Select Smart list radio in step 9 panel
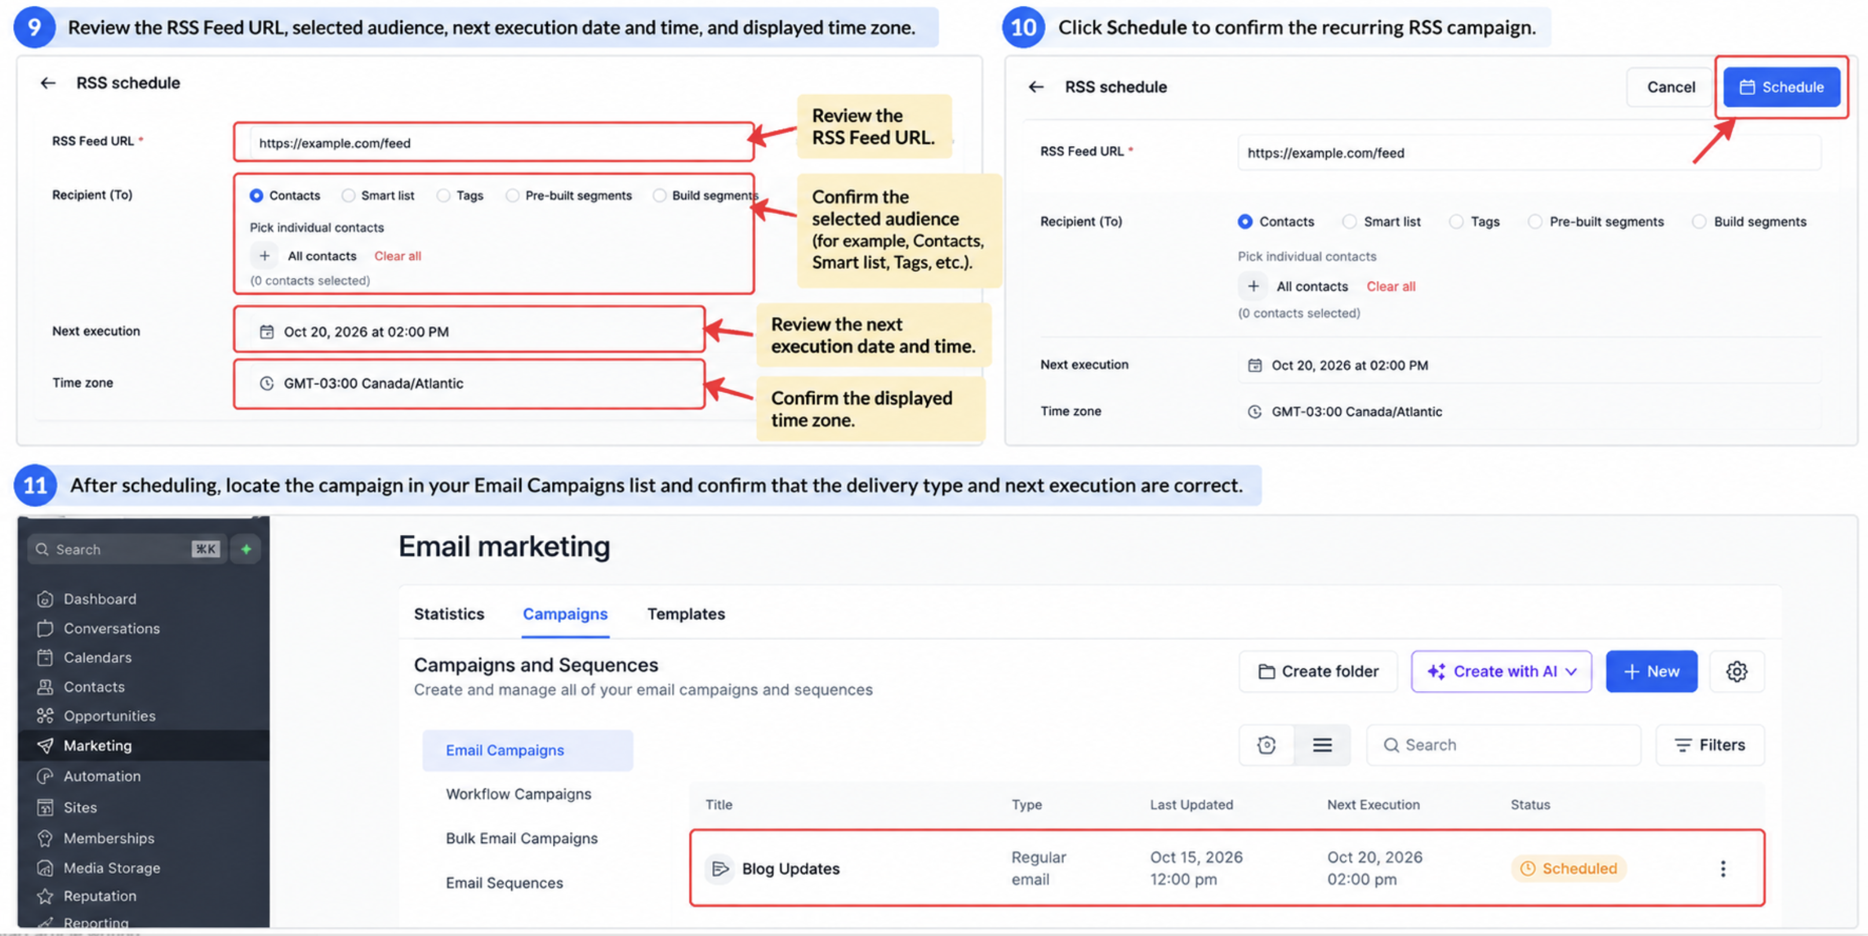 click(x=348, y=195)
